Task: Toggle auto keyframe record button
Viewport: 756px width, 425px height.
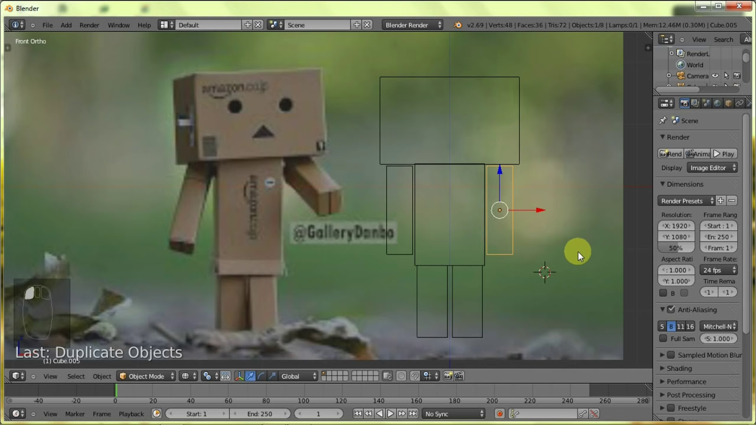Action: pyautogui.click(x=500, y=414)
